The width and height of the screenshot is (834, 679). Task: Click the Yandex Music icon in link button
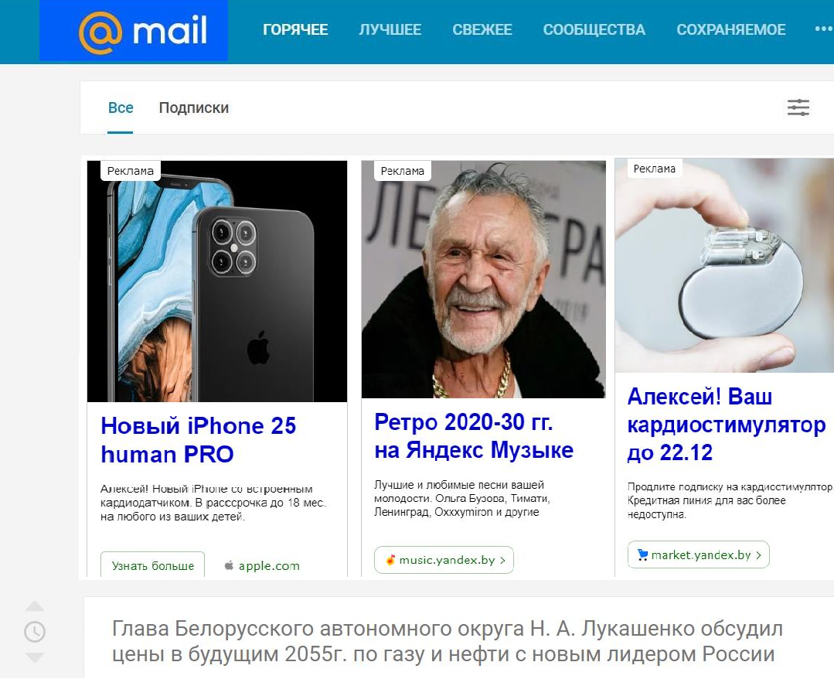tap(390, 560)
